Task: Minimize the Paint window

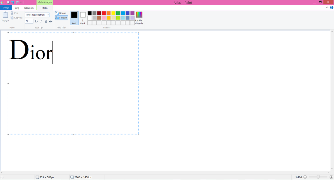Action: (314, 3)
